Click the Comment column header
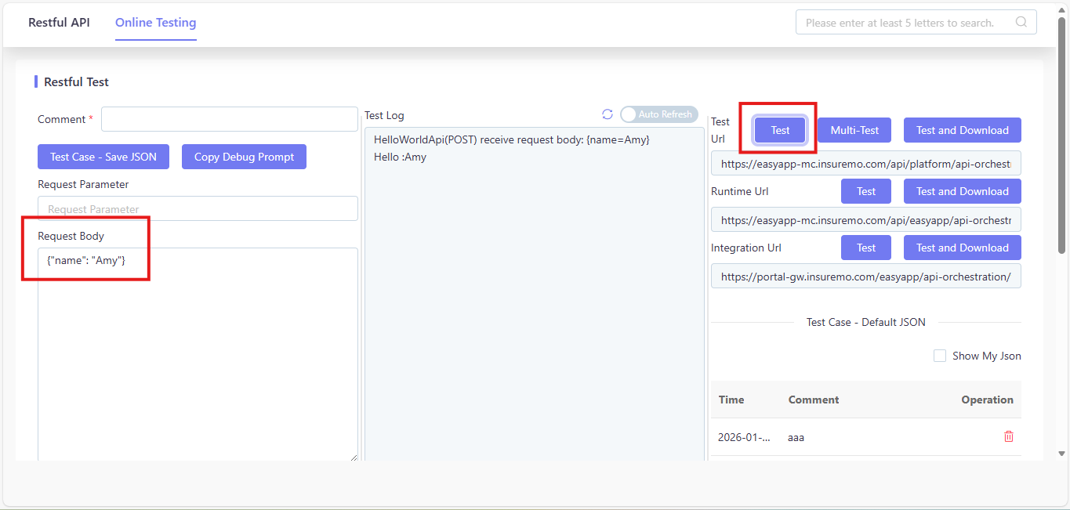 pyautogui.click(x=814, y=400)
